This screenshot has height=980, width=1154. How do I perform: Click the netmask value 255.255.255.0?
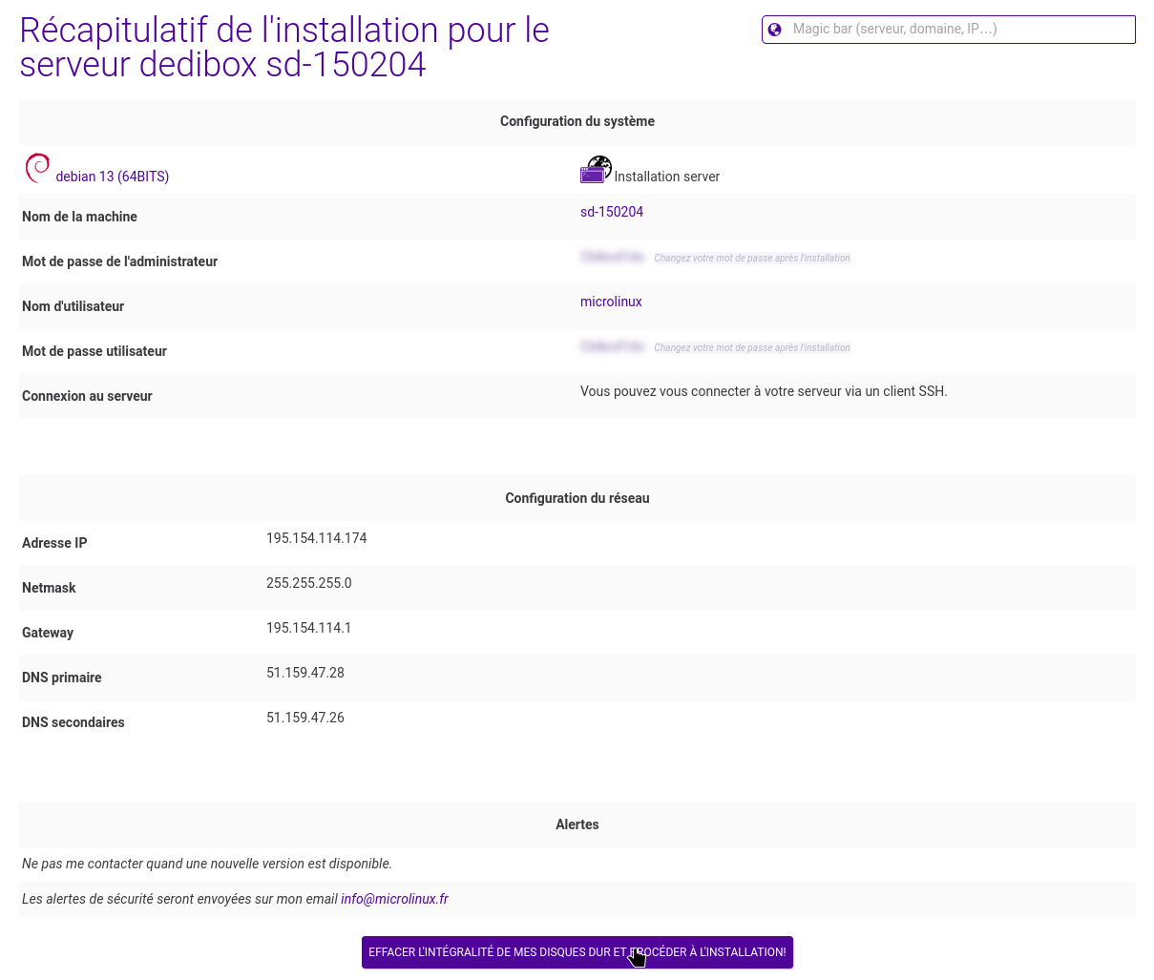(308, 583)
